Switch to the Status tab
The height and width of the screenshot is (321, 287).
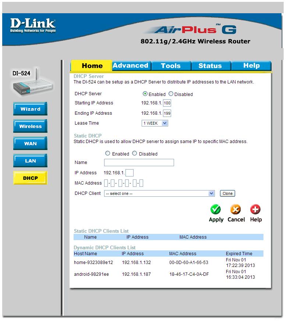[210, 66]
